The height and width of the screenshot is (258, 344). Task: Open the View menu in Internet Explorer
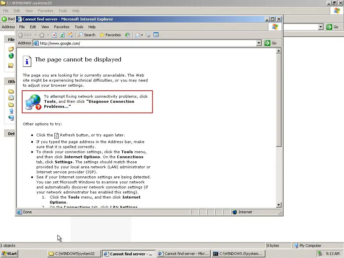45,27
